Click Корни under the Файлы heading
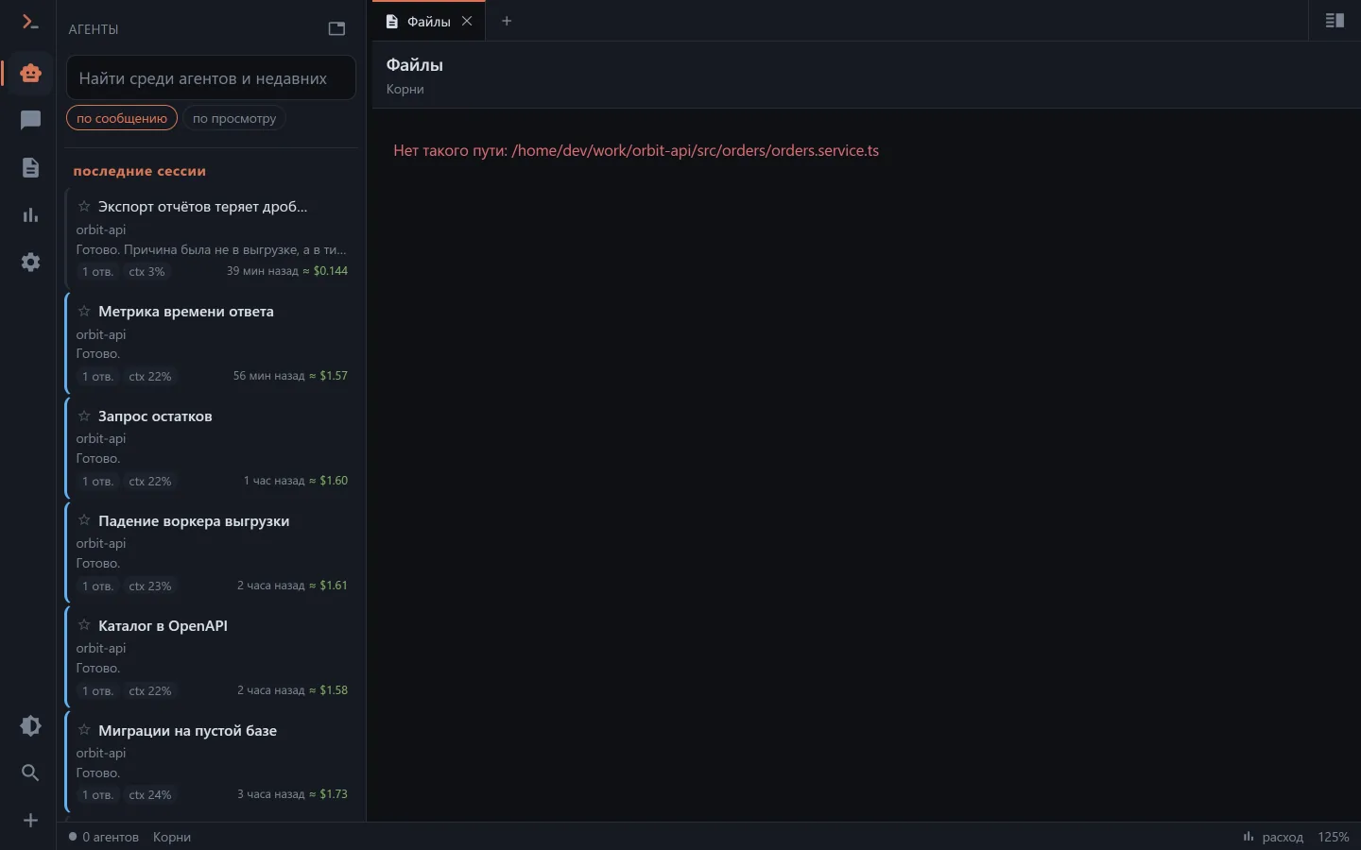 pos(405,89)
